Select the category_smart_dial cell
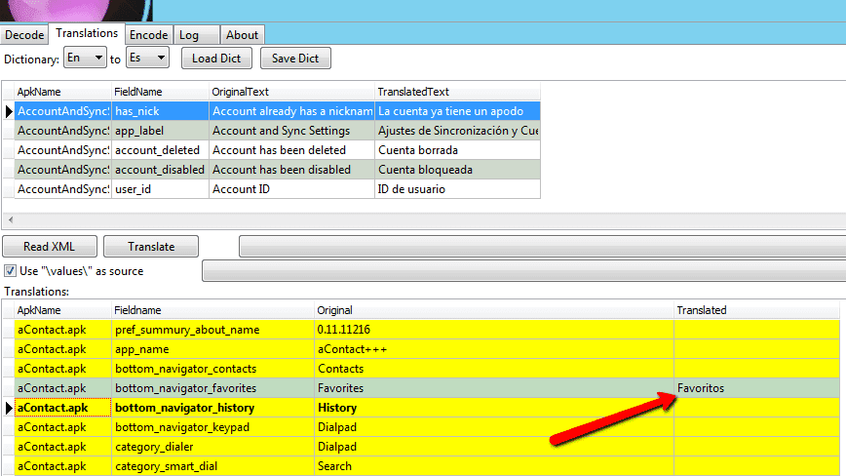This screenshot has height=476, width=846. (212, 465)
